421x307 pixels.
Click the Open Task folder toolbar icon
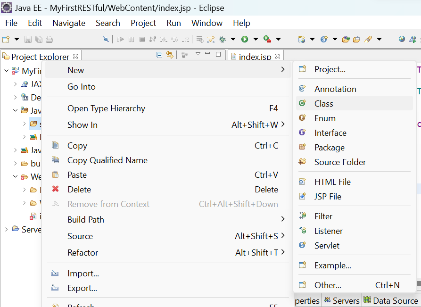point(356,40)
